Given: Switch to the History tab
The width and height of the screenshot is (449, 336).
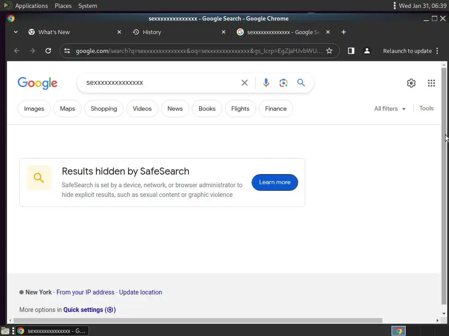Looking at the screenshot, I should [179, 32].
